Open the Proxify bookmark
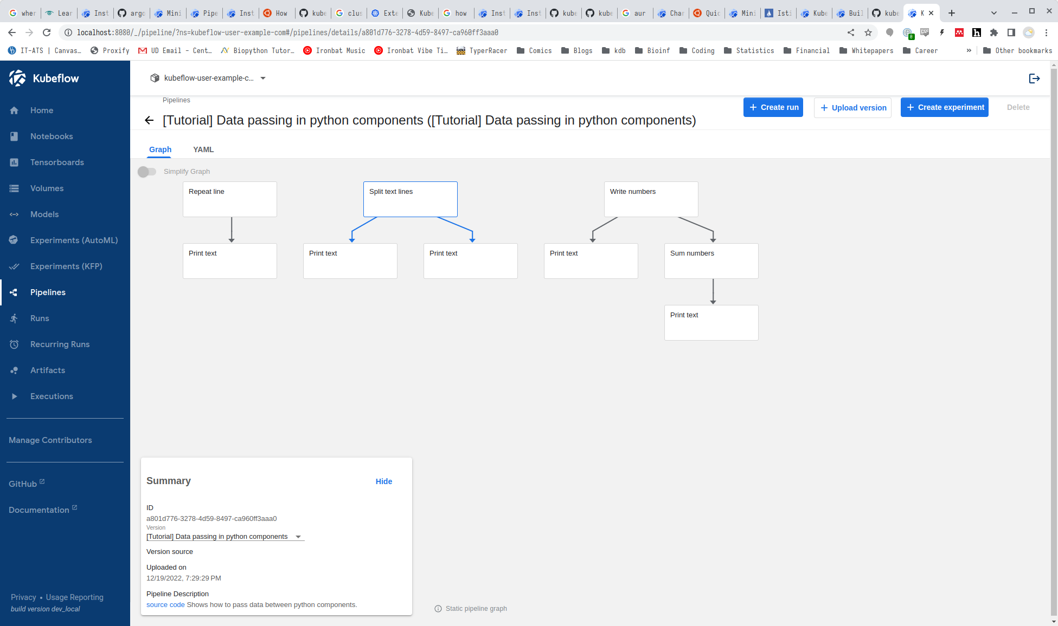The height and width of the screenshot is (626, 1058). (x=110, y=50)
